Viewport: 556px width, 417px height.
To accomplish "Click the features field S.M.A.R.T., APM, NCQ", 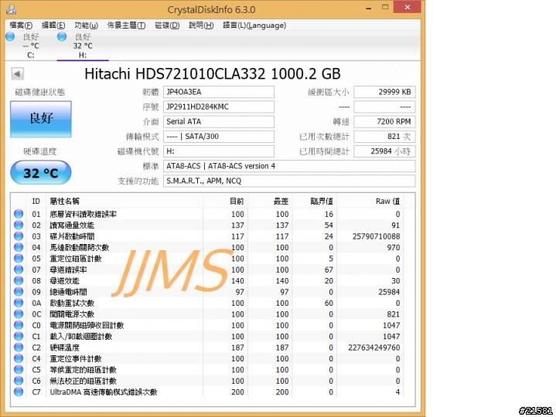I will click(x=289, y=181).
